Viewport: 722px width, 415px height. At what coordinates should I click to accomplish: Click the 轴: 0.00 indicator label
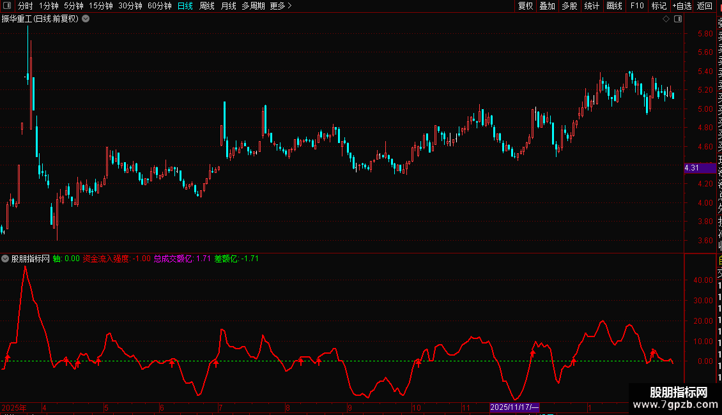click(x=66, y=259)
